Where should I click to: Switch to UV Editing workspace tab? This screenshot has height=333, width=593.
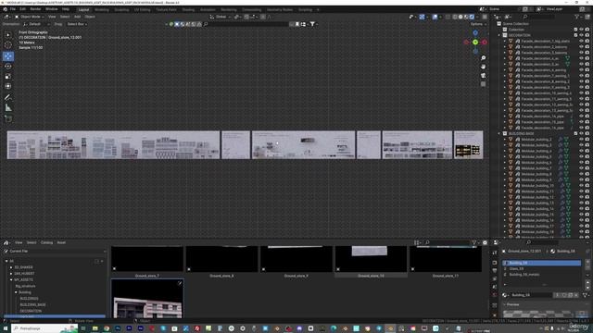pyautogui.click(x=142, y=10)
